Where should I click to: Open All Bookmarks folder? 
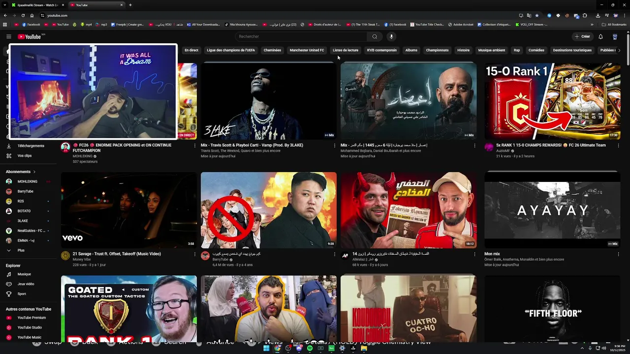click(x=614, y=25)
